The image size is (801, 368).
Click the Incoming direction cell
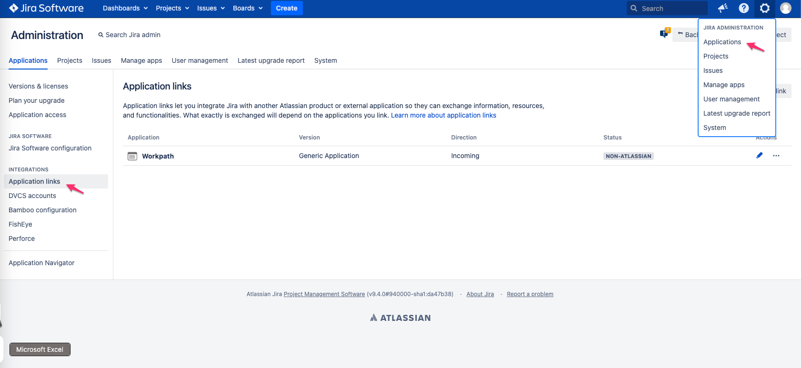point(465,156)
